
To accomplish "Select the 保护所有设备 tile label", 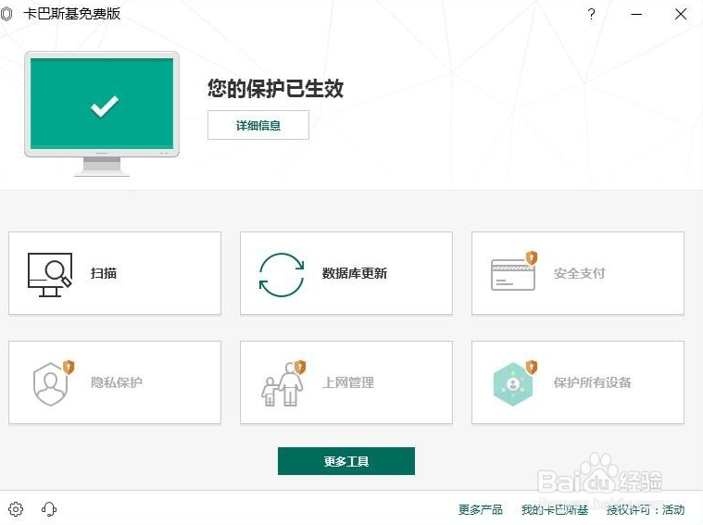I will click(592, 382).
